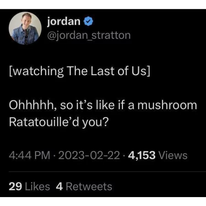Click the word 'Retweets' label
The width and height of the screenshot is (206, 206).
tap(89, 186)
